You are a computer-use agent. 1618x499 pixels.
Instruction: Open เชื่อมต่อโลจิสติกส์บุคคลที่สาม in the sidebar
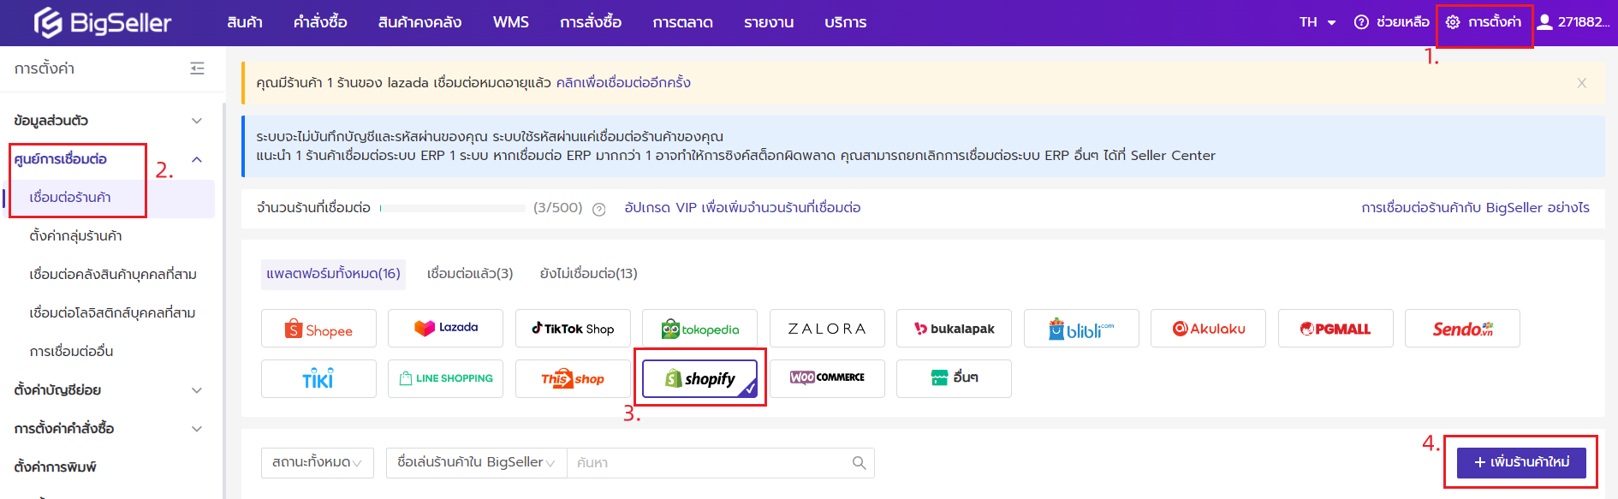(112, 313)
